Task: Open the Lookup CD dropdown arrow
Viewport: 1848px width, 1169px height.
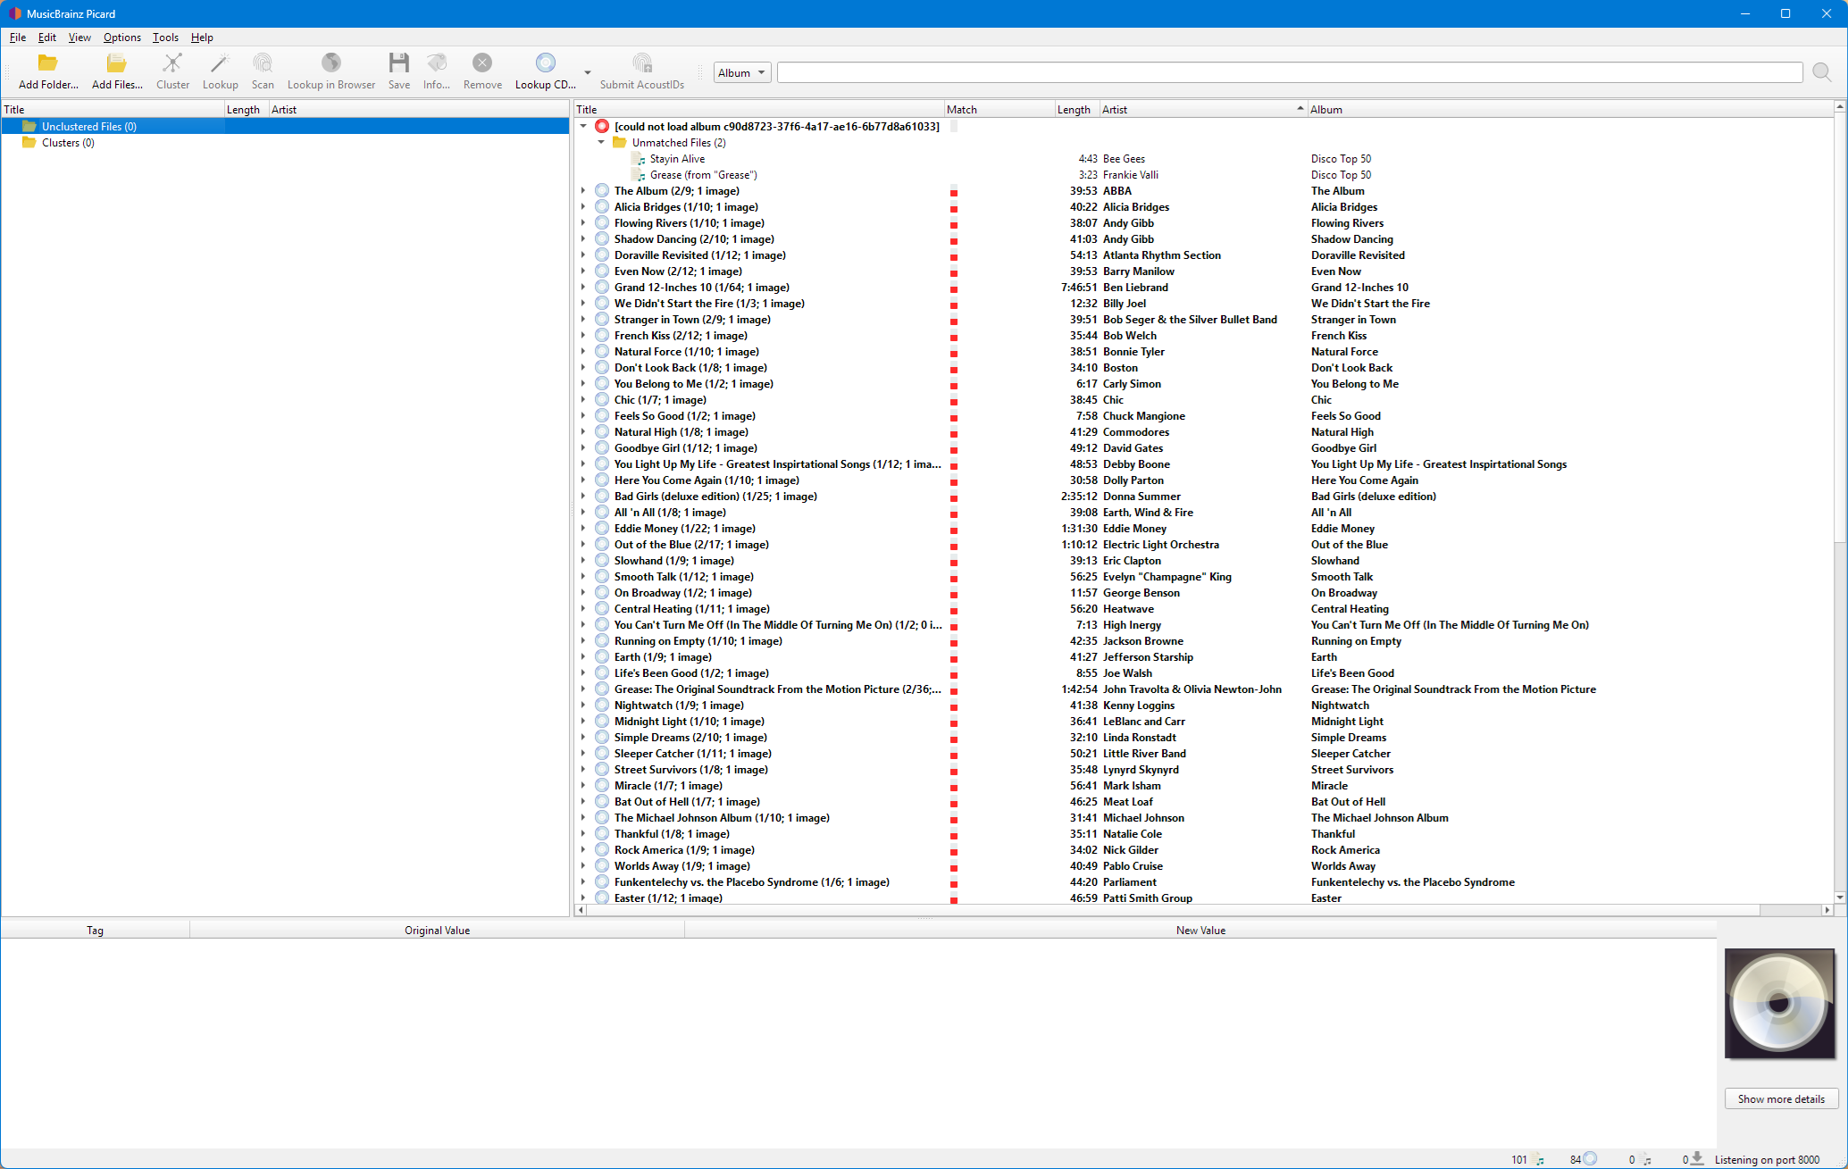Action: point(588,73)
